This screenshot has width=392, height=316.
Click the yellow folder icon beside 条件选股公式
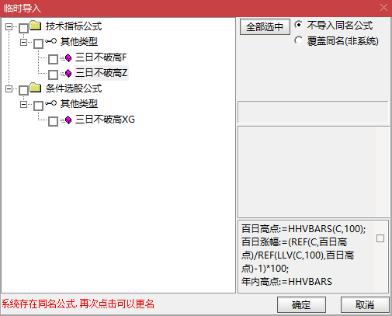click(x=36, y=88)
